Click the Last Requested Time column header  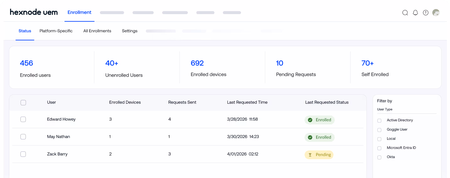point(247,102)
